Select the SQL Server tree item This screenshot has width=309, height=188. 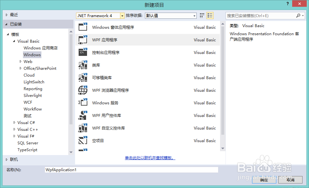[x=28, y=143]
